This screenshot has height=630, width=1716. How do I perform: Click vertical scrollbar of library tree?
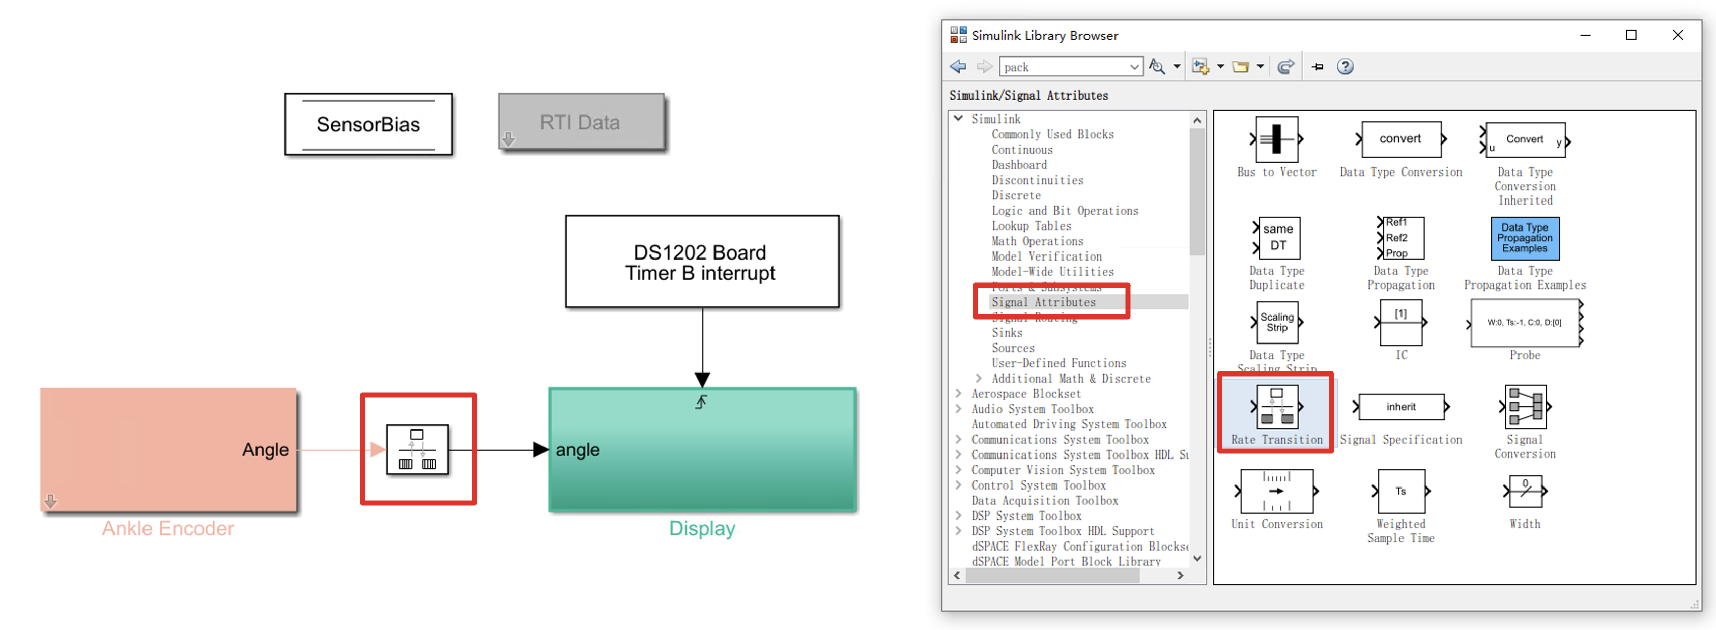[x=1197, y=192]
